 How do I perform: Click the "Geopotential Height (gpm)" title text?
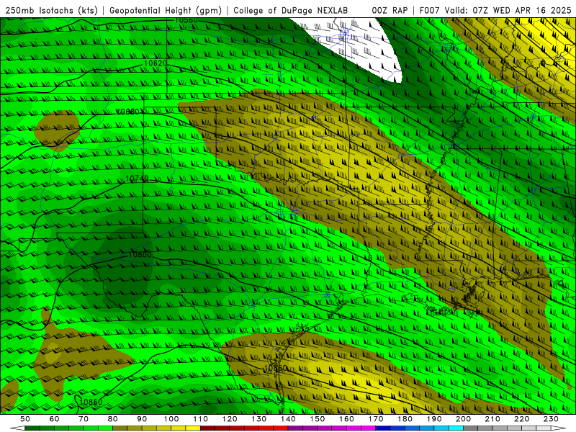coord(166,11)
